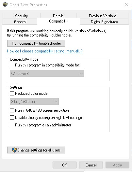Select the General tab
The image size is (132, 172).
pos(20,21)
